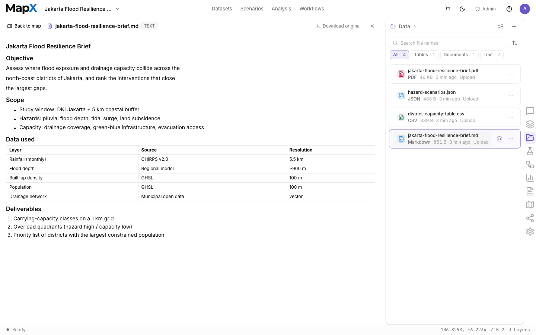Filter files by Documents tab
The image size is (536, 335).
pyautogui.click(x=459, y=55)
